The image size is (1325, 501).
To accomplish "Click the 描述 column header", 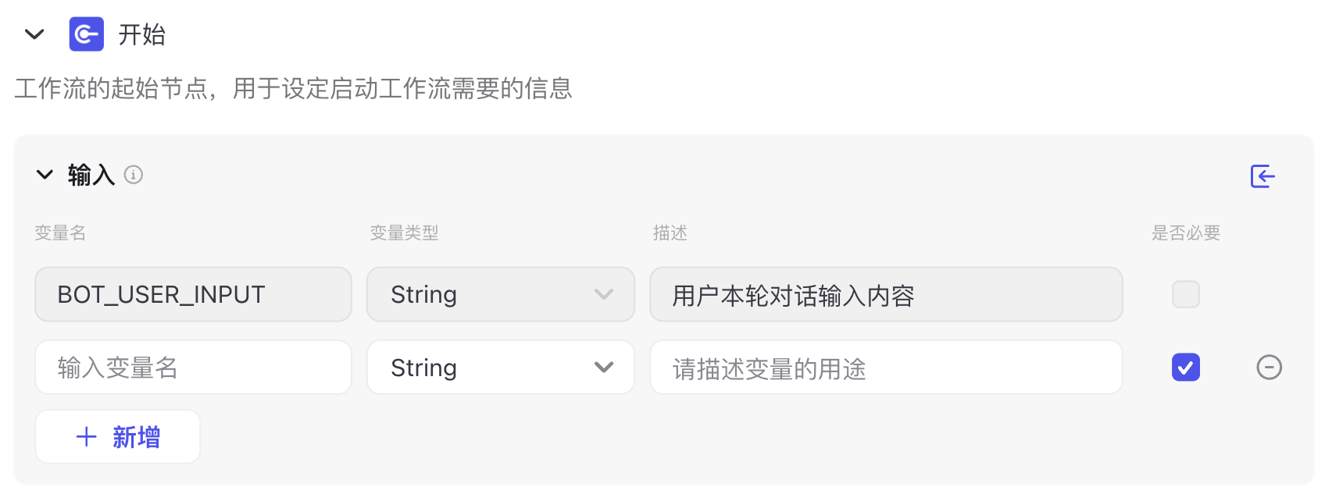I will pos(670,233).
